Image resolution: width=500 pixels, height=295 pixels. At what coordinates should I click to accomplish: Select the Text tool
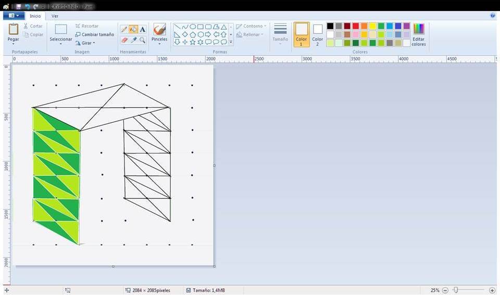click(142, 30)
